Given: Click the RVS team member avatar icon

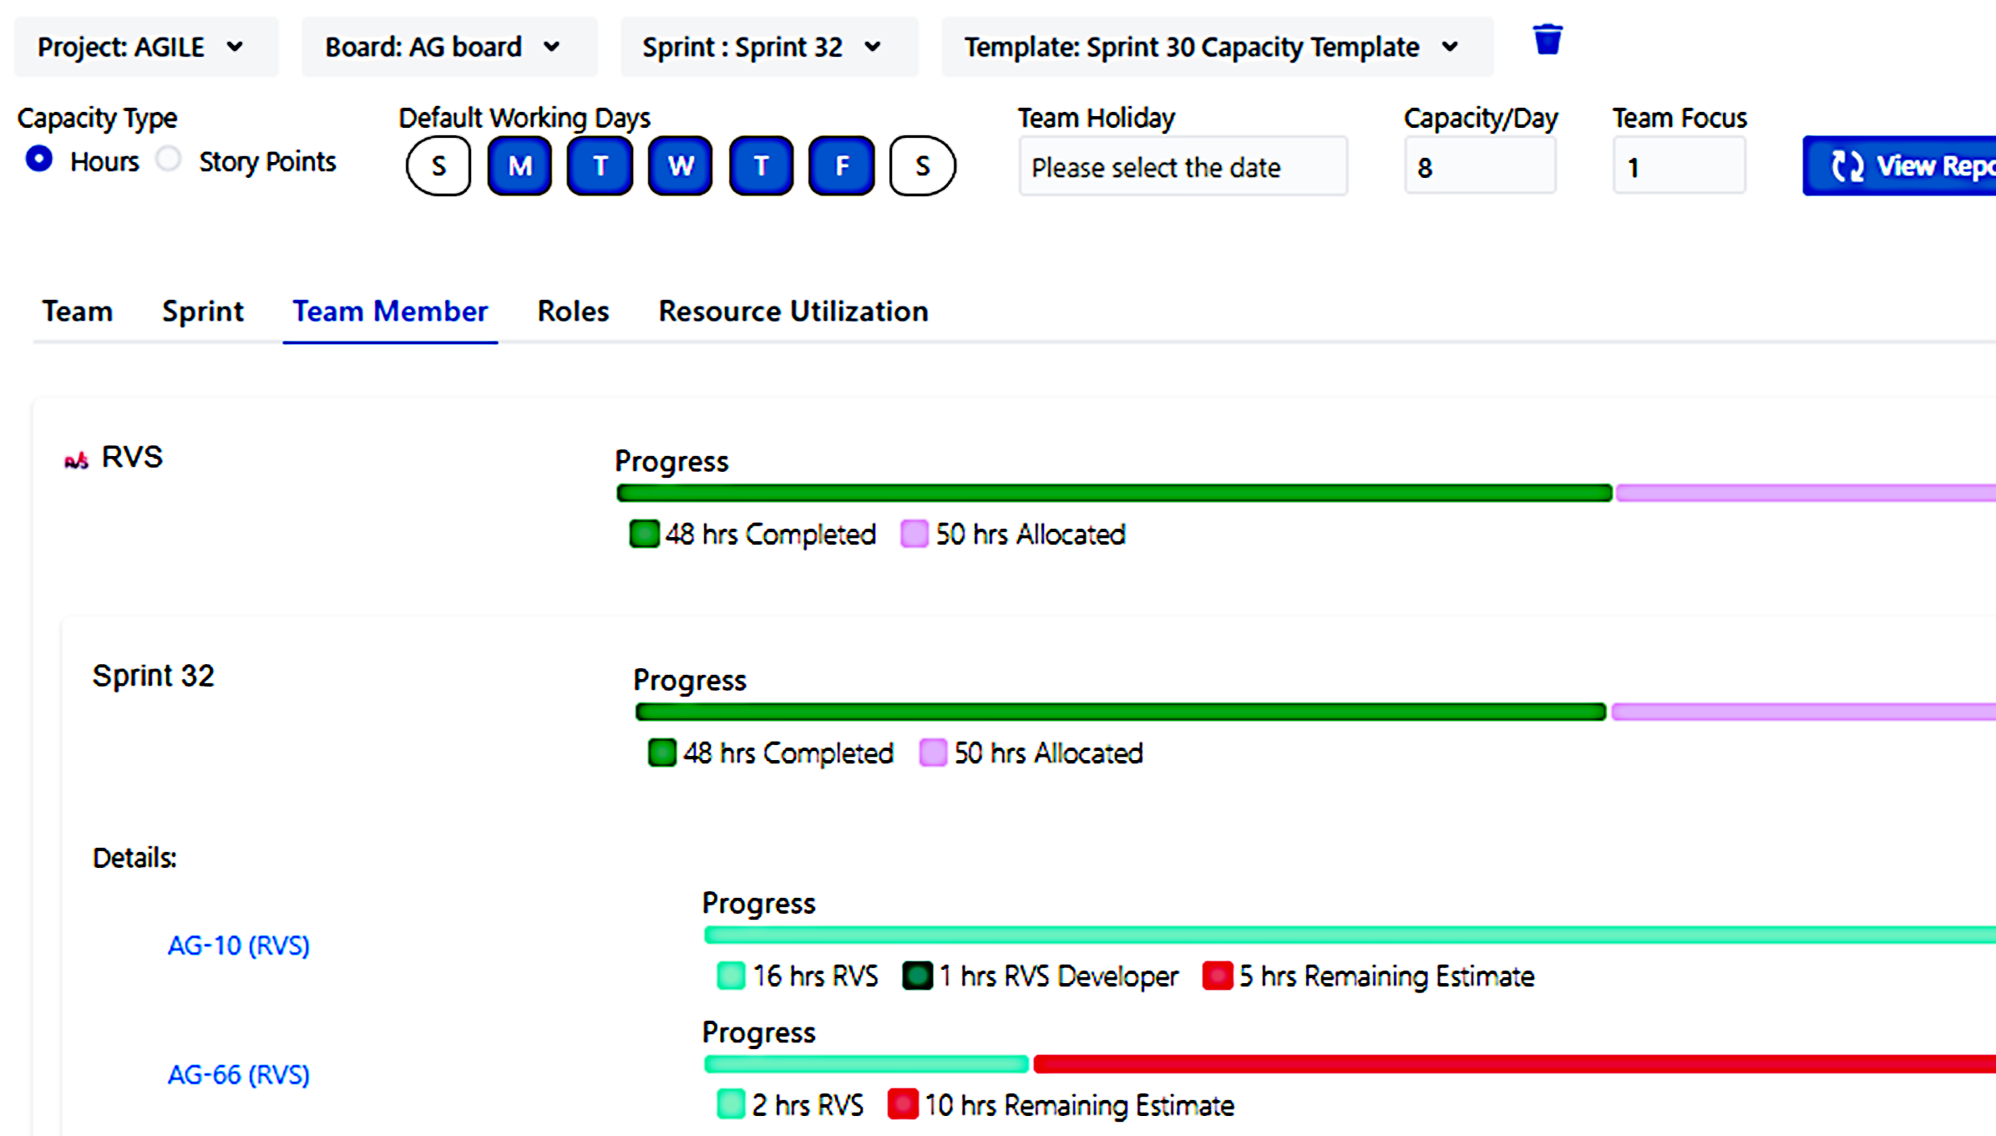Looking at the screenshot, I should (76, 460).
